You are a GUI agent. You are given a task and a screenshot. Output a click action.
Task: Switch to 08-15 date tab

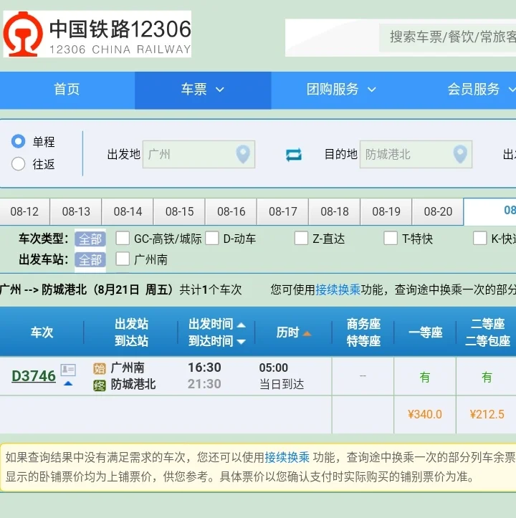(x=179, y=211)
